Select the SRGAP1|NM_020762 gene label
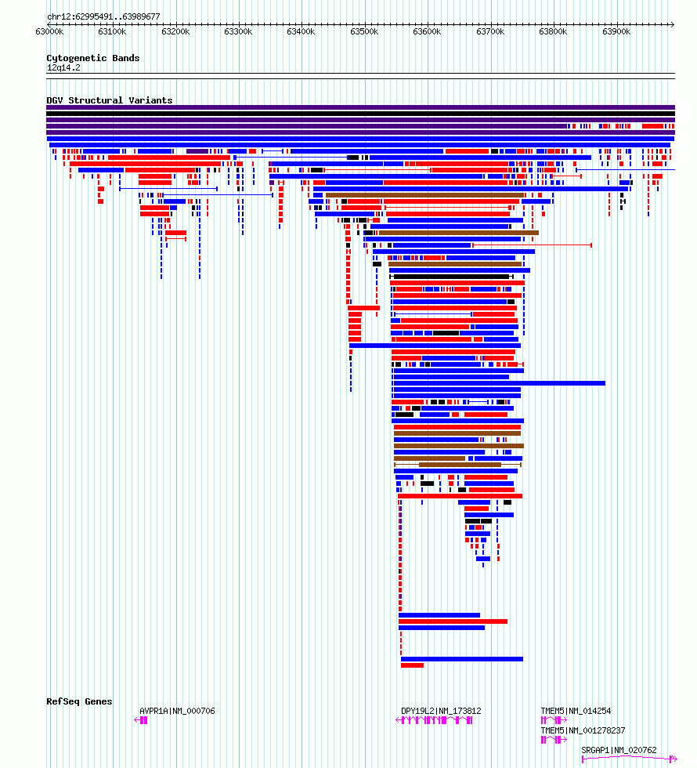Image resolution: width=697 pixels, height=768 pixels. click(x=619, y=750)
